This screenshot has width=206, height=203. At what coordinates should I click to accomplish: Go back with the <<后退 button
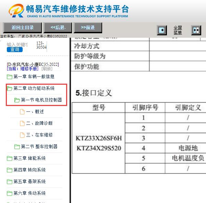[x=58, y=27]
